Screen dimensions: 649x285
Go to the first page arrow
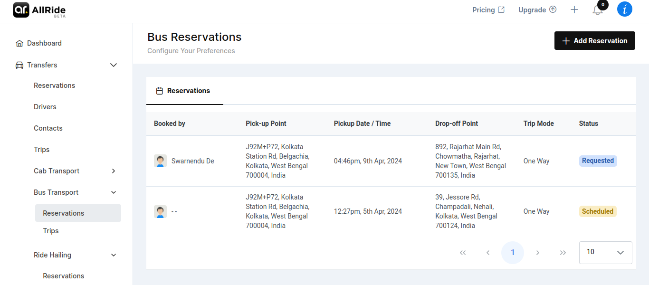coord(463,253)
